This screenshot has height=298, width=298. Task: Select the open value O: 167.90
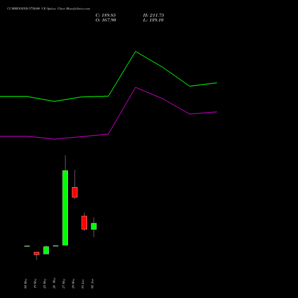(x=105, y=20)
